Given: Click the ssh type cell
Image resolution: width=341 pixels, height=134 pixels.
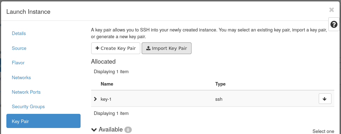Looking at the screenshot, I should (219, 99).
